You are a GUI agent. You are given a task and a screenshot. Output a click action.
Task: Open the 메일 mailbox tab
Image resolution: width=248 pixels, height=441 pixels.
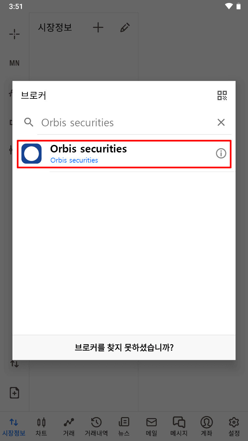tap(151, 427)
